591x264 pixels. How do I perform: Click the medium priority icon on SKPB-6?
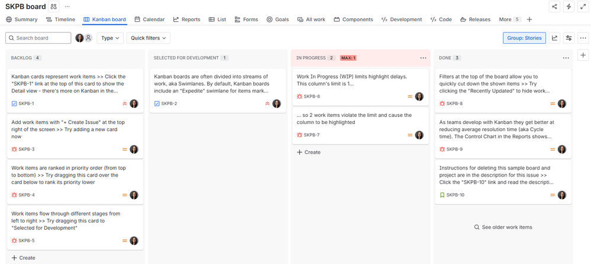pos(410,97)
